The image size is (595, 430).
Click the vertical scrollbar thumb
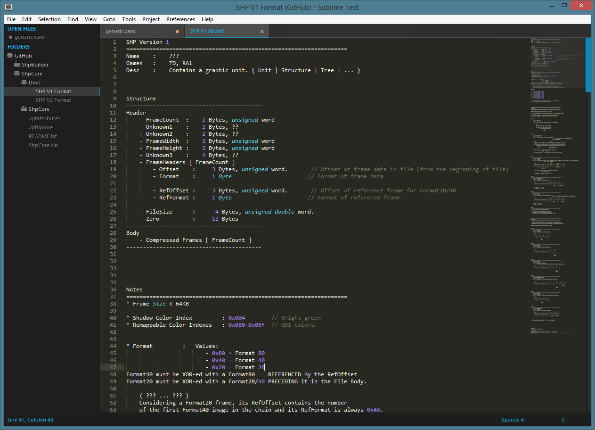[x=588, y=65]
